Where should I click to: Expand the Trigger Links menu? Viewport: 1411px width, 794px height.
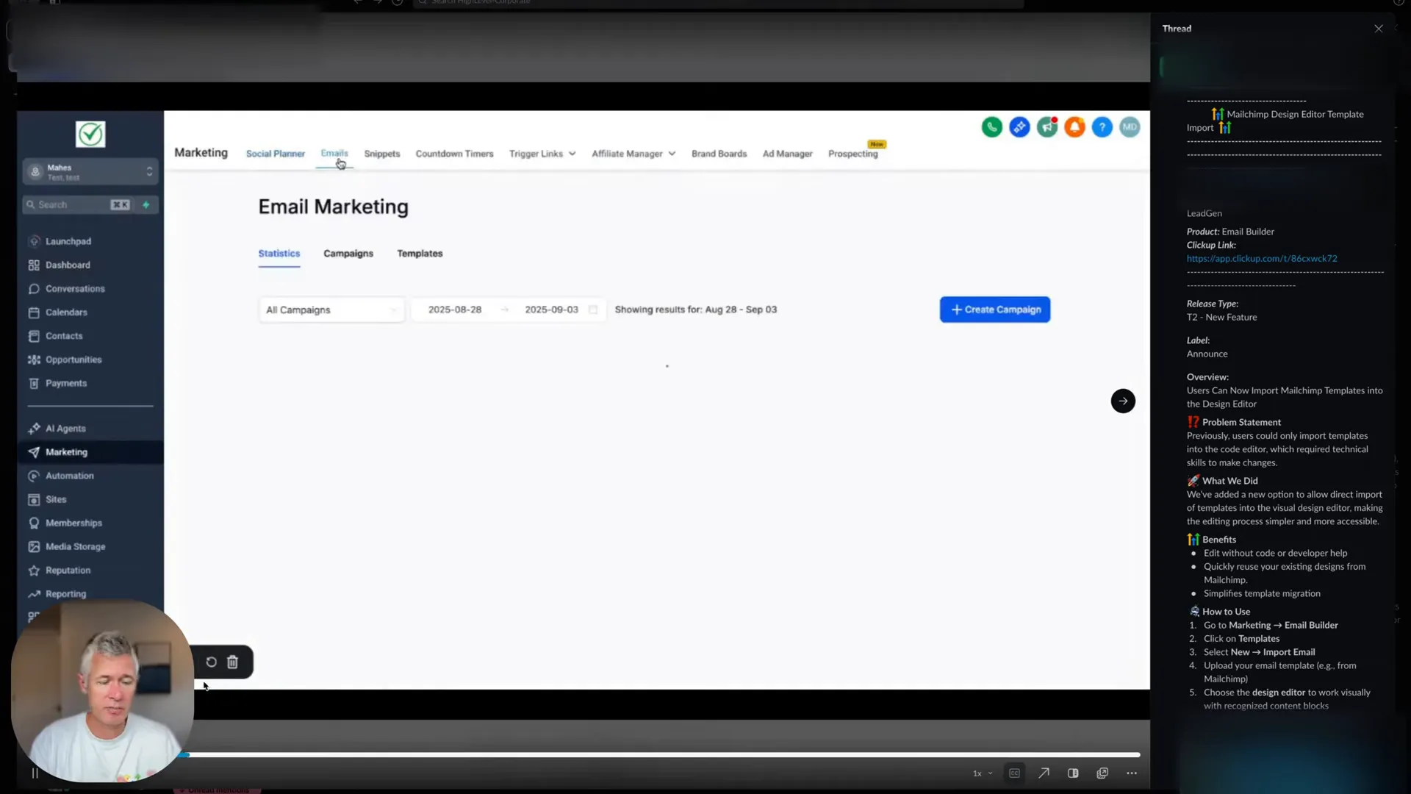[x=542, y=154]
